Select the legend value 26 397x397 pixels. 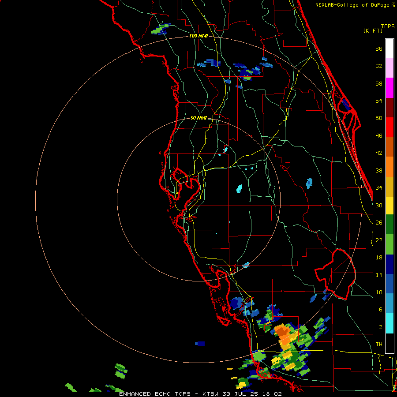click(x=379, y=223)
